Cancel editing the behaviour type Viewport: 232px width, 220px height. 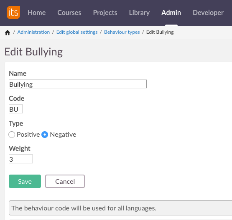coord(65,181)
